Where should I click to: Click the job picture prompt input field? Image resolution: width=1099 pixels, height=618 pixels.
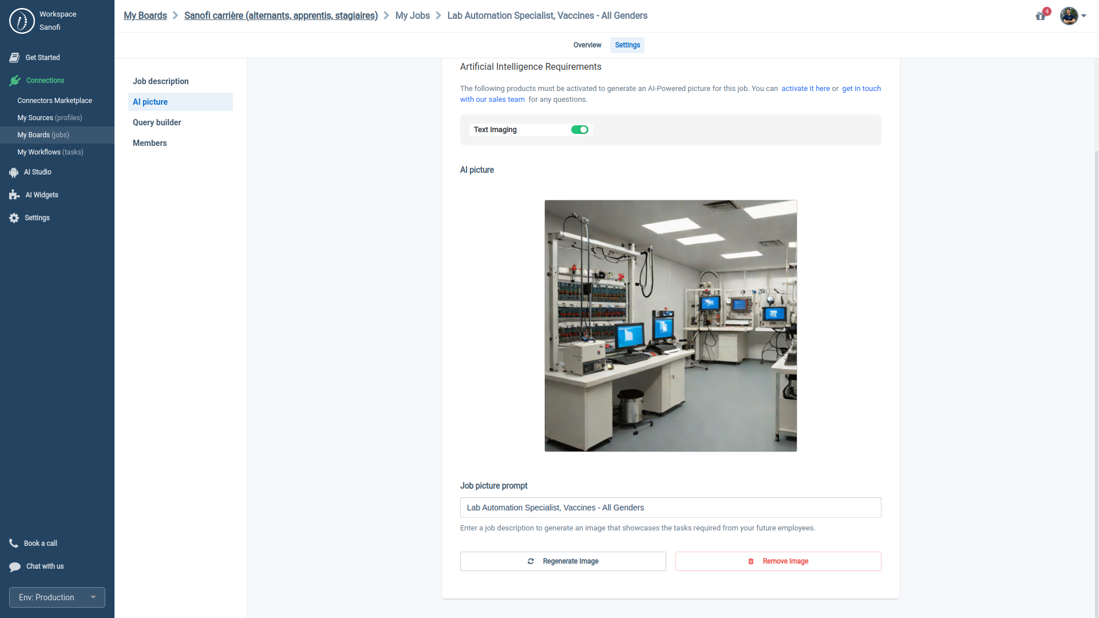point(670,507)
